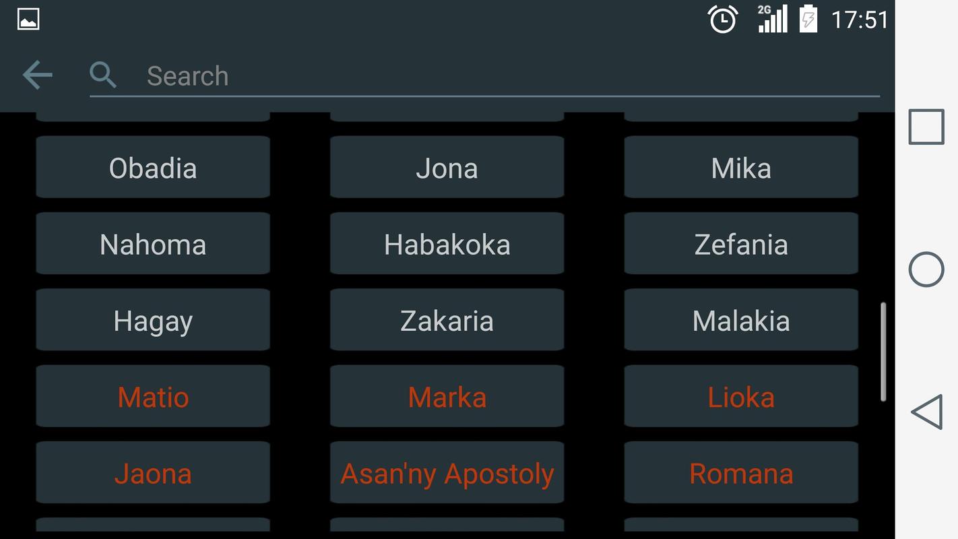Choose the Habakoka book
The height and width of the screenshot is (539, 958).
(447, 244)
